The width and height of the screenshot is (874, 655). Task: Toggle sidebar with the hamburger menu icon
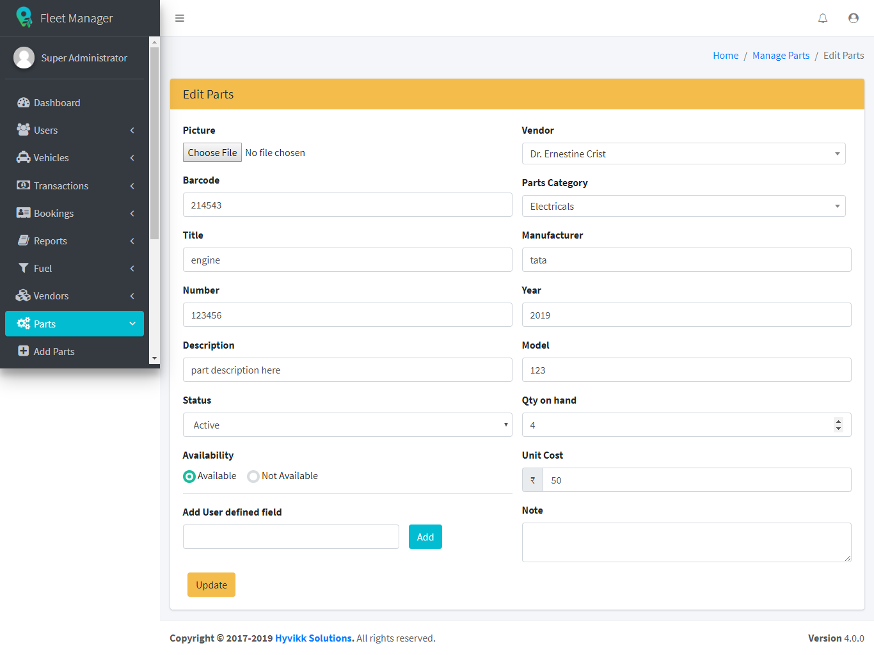tap(180, 18)
